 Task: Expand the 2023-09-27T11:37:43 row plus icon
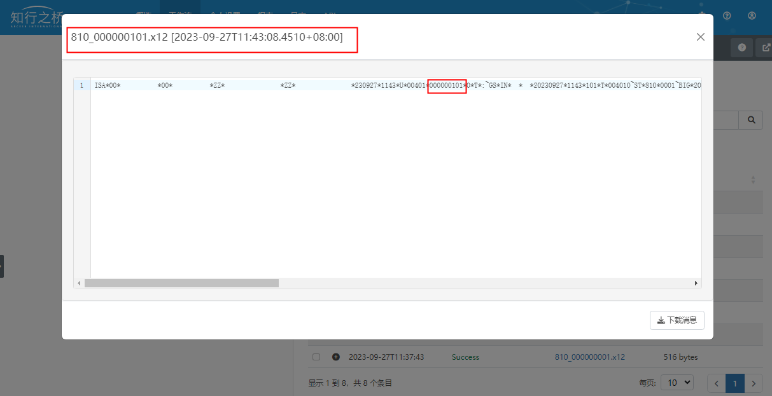(x=335, y=357)
